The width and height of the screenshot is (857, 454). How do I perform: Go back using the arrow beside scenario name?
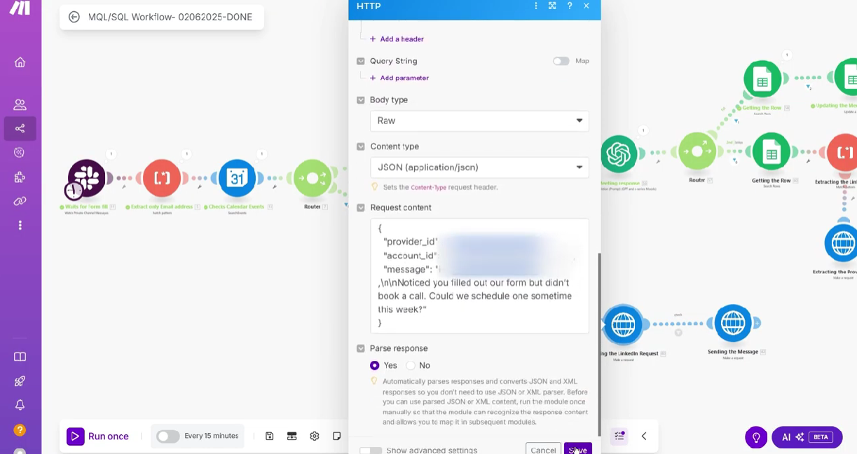point(74,17)
